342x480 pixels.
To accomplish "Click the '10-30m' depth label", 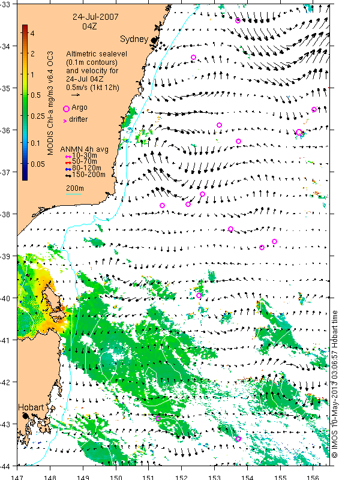I will click(x=85, y=156).
